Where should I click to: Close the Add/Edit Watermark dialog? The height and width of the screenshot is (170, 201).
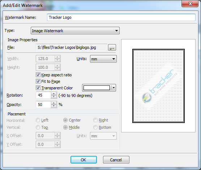click(x=190, y=4)
